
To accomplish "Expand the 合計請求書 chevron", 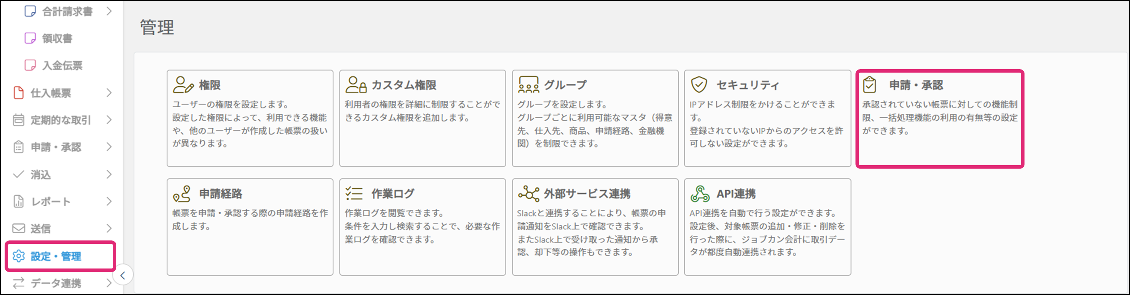I will 109,11.
